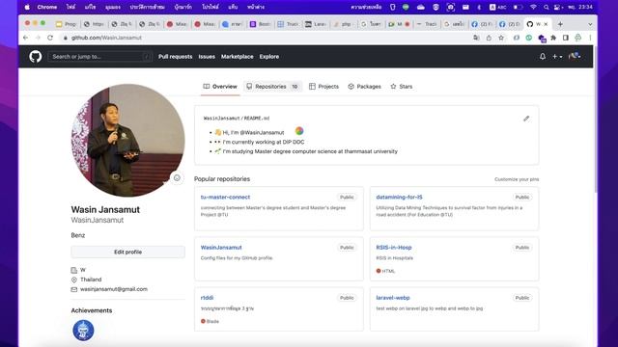Click the profile photo of Wasin Jansamut

coord(127,140)
